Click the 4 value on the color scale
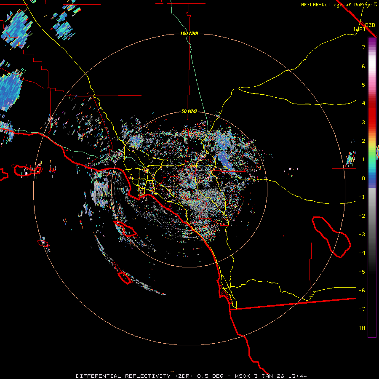The height and width of the screenshot is (379, 379). click(x=363, y=104)
